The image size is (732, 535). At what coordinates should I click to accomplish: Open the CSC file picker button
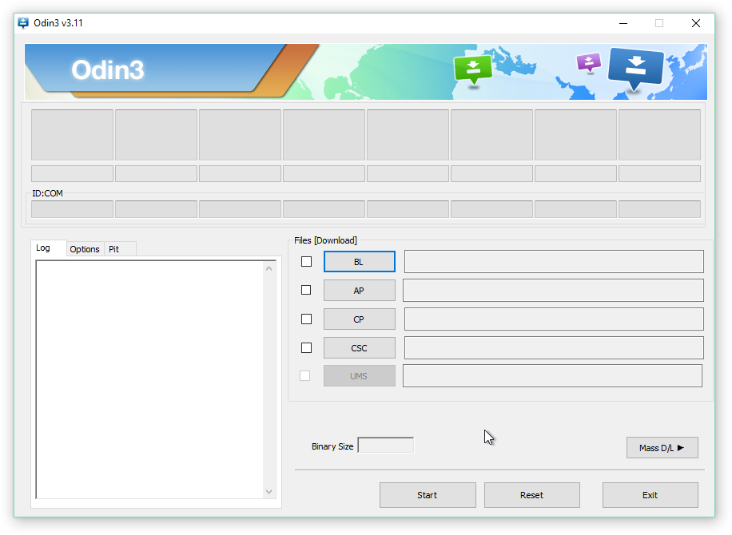359,347
